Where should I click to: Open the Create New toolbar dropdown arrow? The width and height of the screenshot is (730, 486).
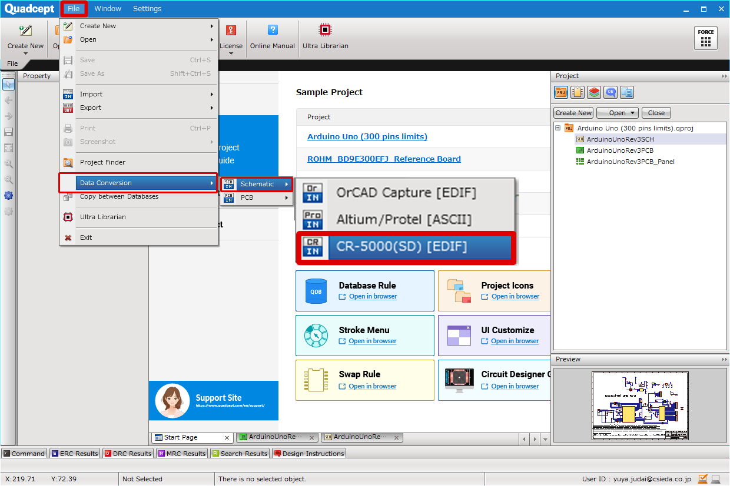(x=25, y=53)
